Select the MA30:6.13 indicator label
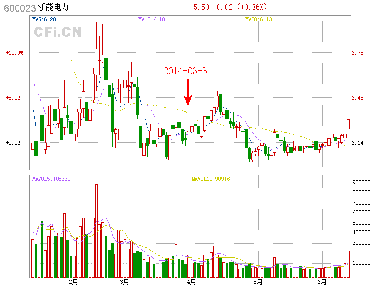 (x=258, y=20)
